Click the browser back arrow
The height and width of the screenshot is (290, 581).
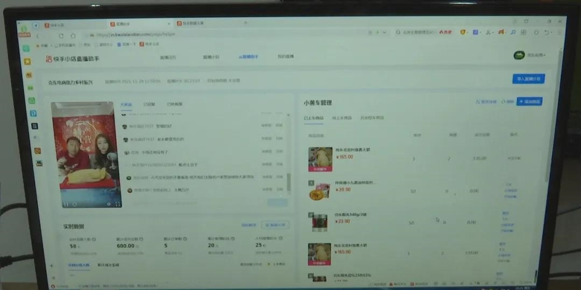tap(38, 36)
